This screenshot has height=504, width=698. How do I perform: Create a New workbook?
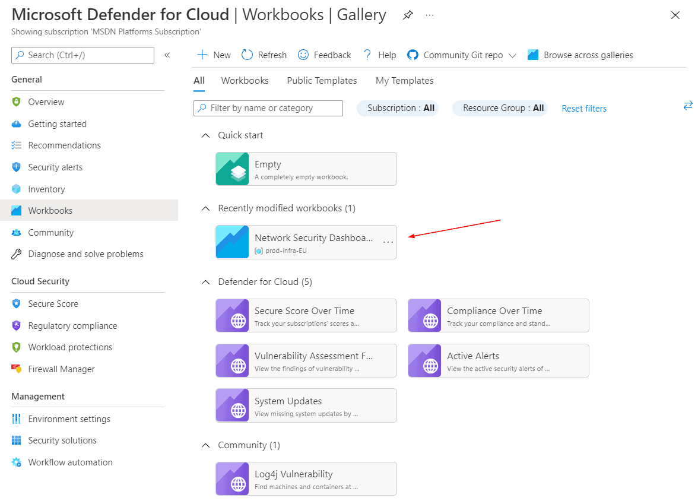tap(214, 55)
